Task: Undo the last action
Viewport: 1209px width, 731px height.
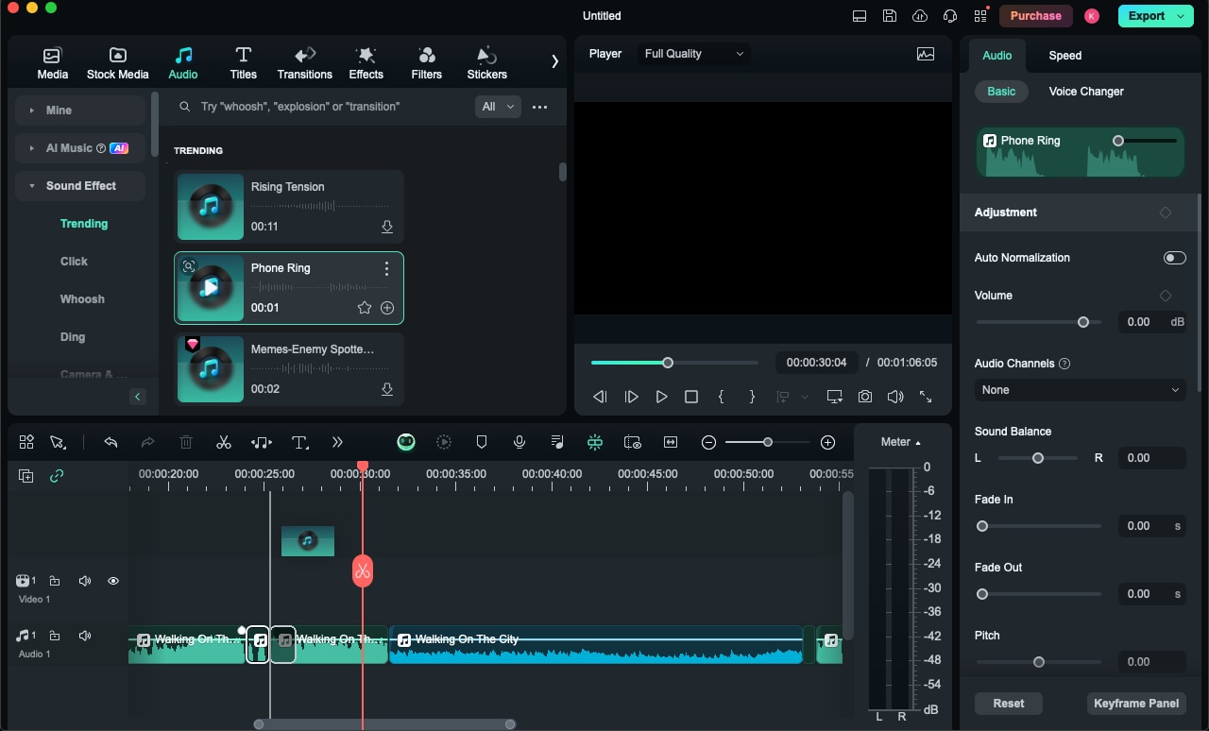Action: pos(111,442)
